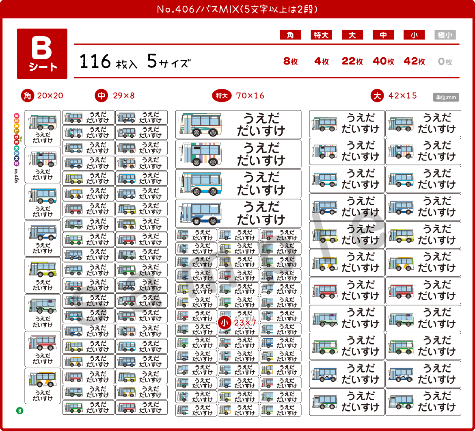The width and height of the screenshot is (475, 431).
Task: Select the 特大 sticker with light-blue bus
Action: point(238,184)
